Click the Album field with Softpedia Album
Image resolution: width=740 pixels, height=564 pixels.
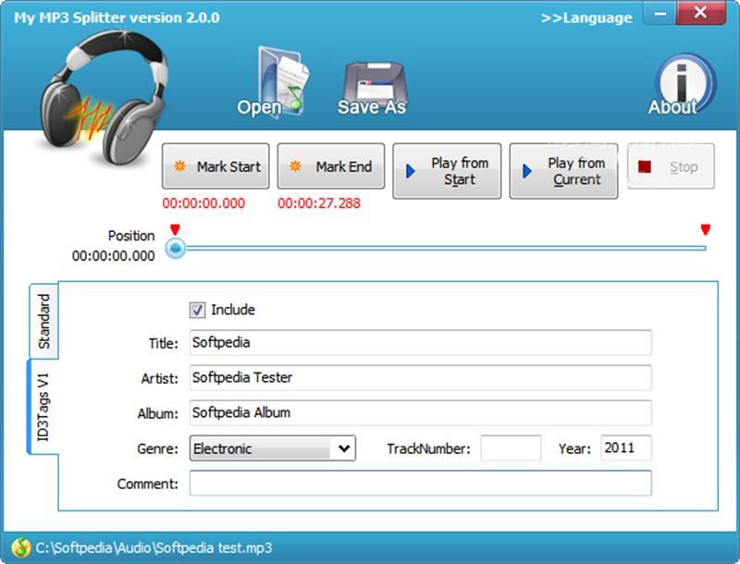pos(421,412)
